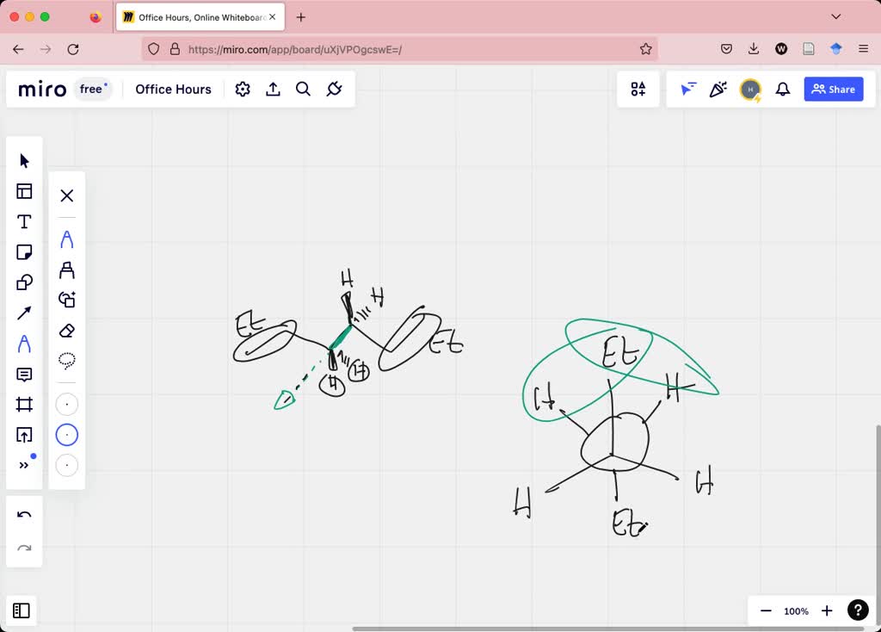Open the Comment tool
This screenshot has height=632, width=881.
24,374
